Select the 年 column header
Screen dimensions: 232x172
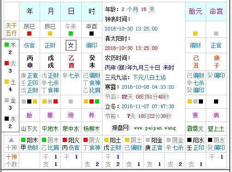pyautogui.click(x=30, y=12)
